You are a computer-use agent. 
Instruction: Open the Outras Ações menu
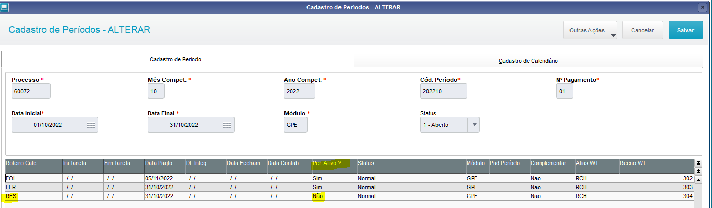[x=590, y=30]
